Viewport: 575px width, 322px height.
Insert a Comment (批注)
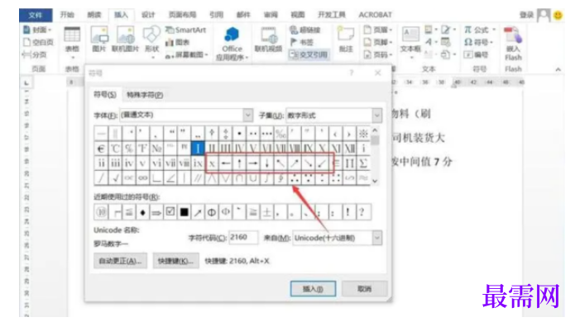tap(346, 40)
